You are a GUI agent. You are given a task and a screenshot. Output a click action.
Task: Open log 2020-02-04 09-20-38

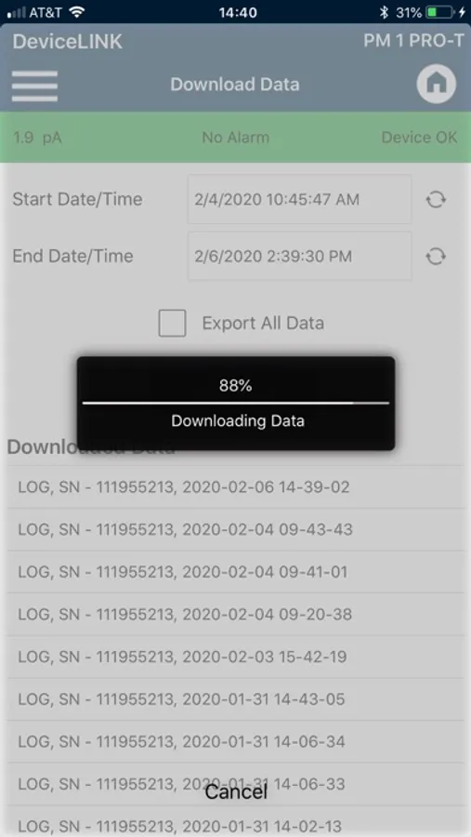[236, 615]
